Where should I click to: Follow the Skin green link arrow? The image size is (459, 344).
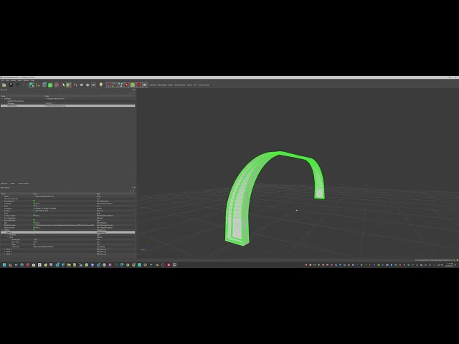click(34, 223)
